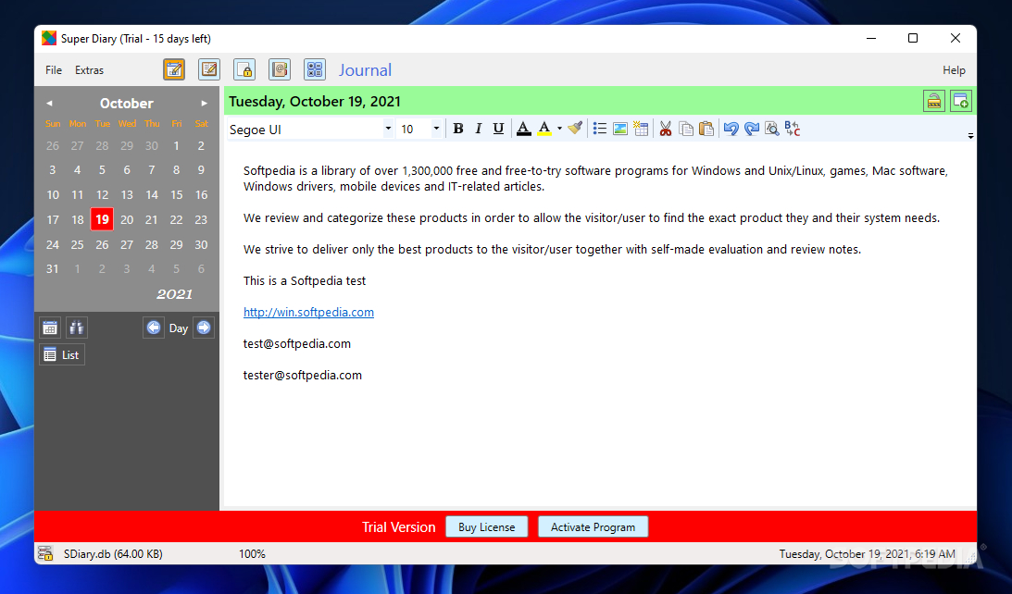Insert a bulleted list

600,129
